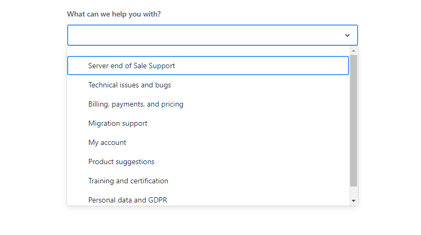Viewport: 421px width, 235px height.
Task: Pick 'Billing, payments, and pricing' option
Action: 208,104
